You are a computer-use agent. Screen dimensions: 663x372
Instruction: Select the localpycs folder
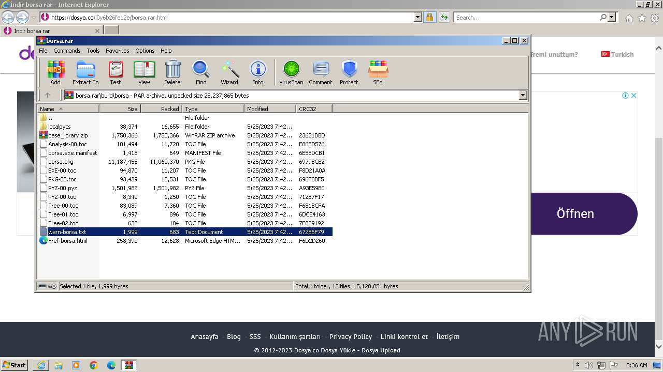[x=59, y=127]
